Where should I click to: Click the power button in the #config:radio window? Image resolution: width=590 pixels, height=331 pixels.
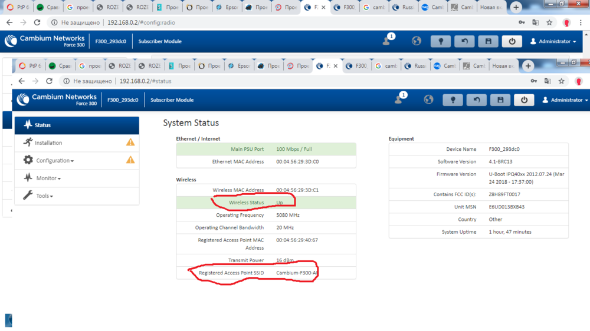pyautogui.click(x=512, y=41)
